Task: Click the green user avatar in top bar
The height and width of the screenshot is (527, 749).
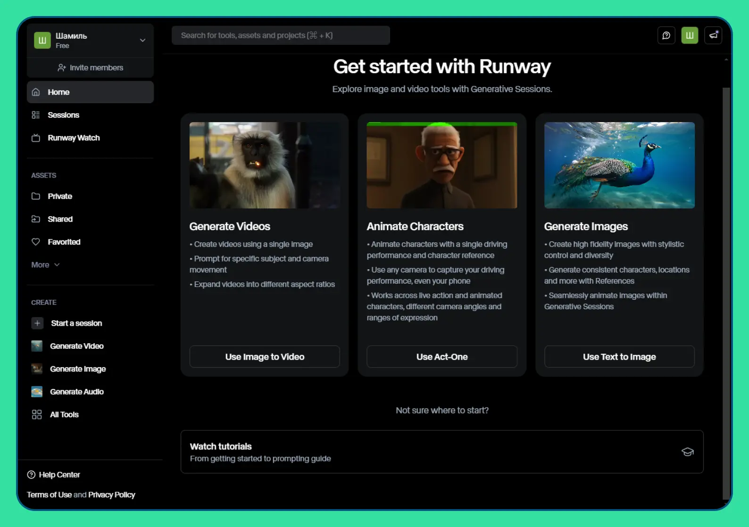Action: point(690,35)
